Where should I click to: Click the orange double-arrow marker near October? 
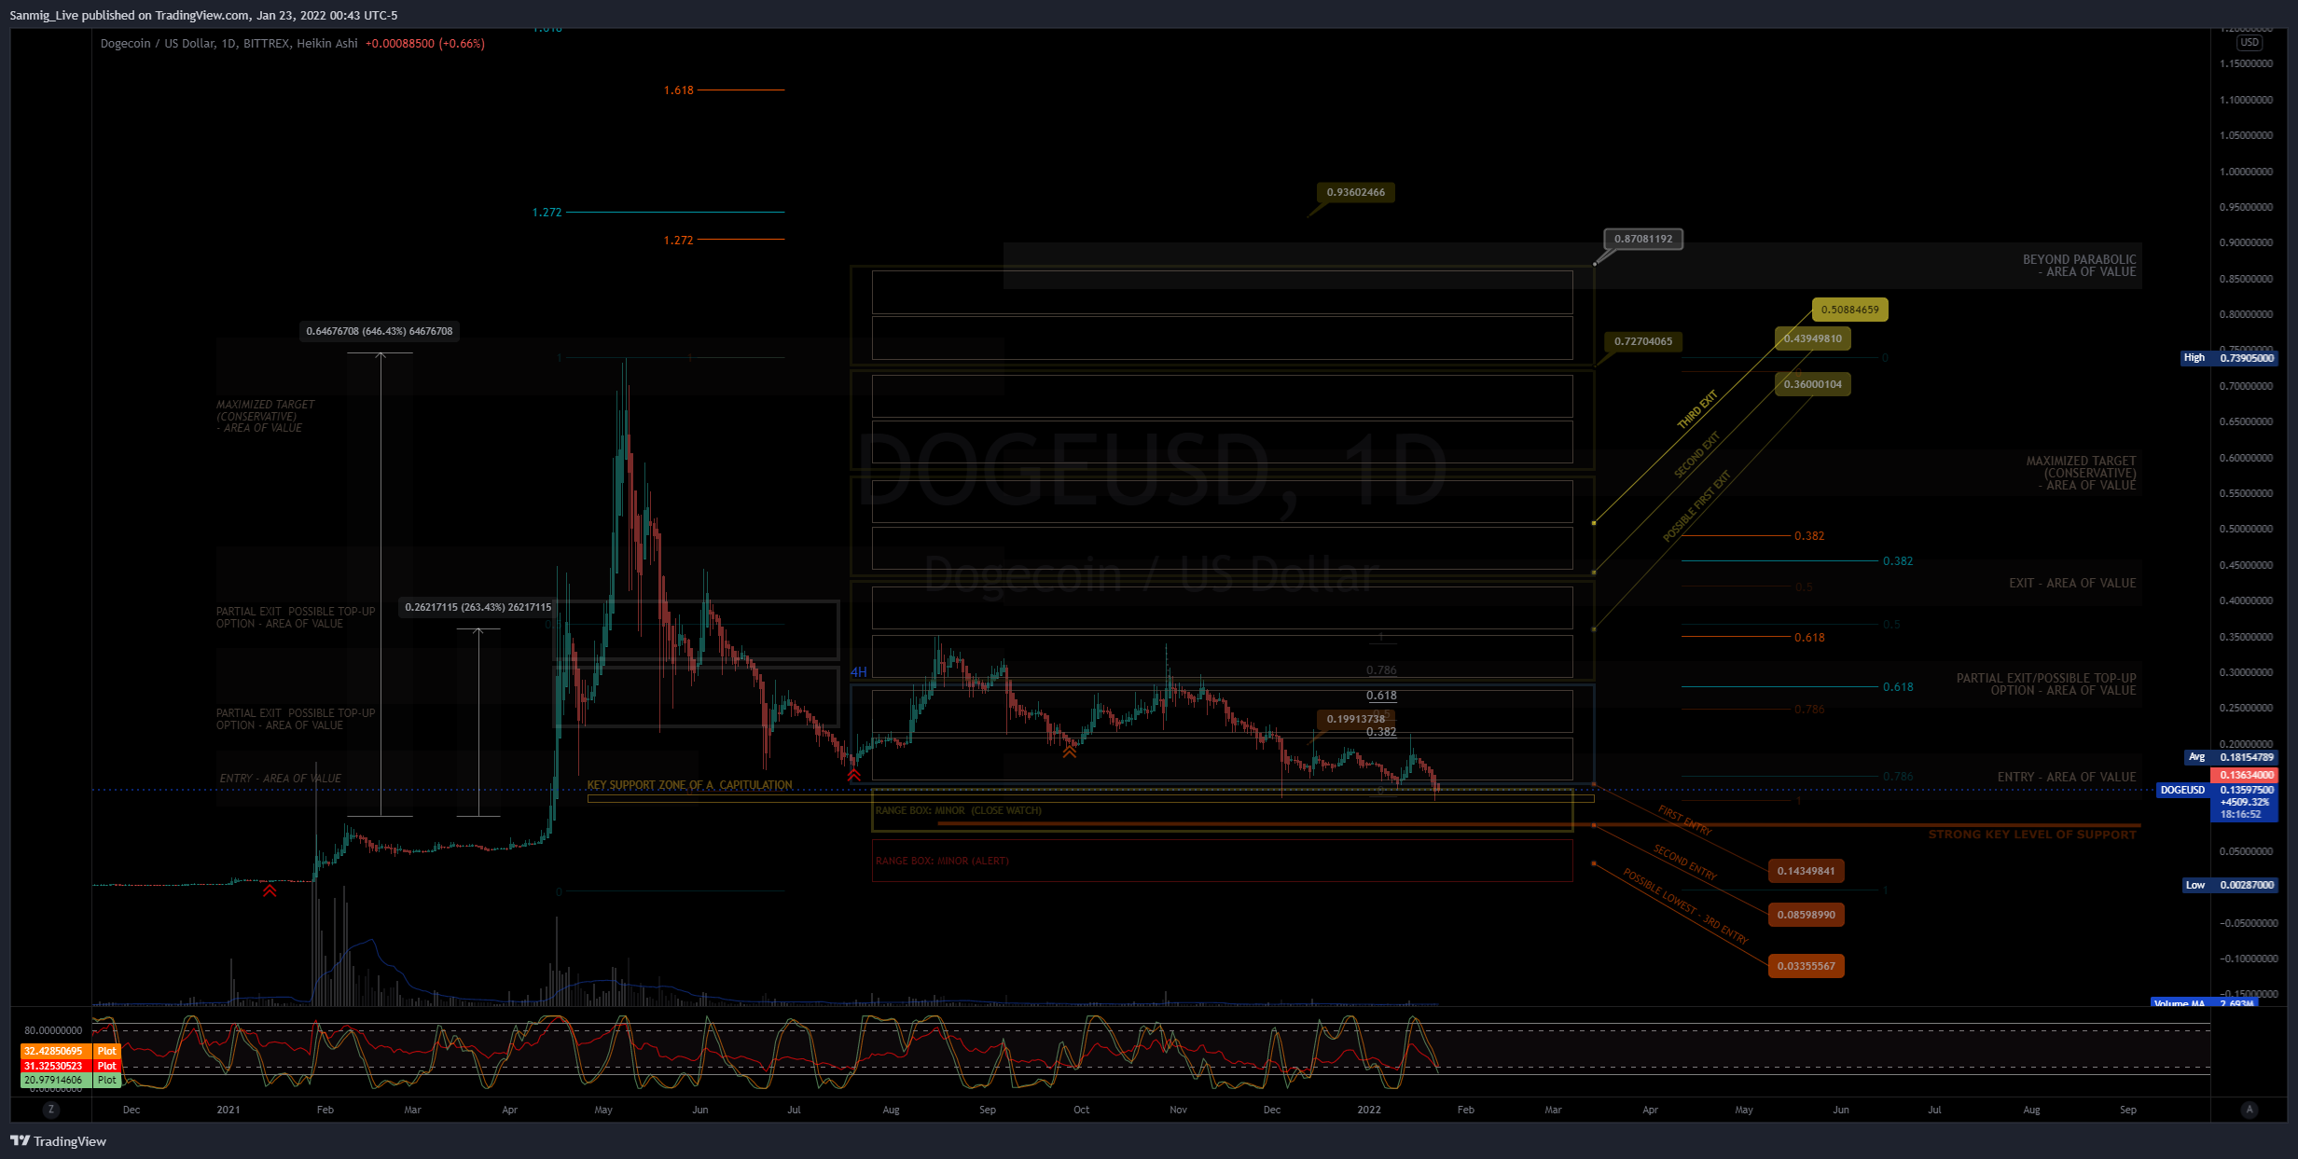(1070, 751)
